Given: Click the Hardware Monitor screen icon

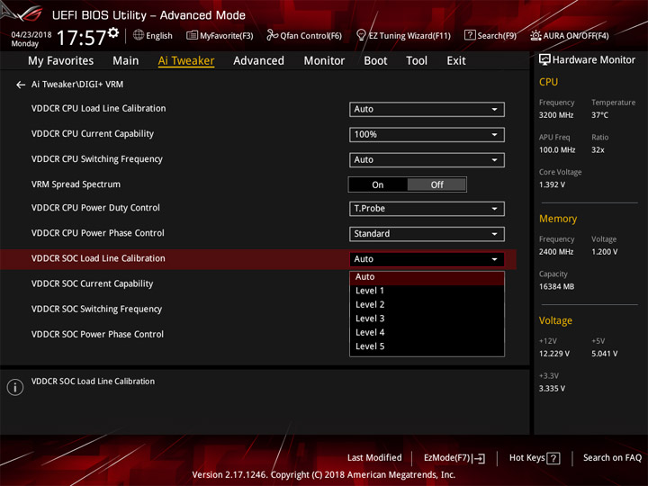Looking at the screenshot, I should (544, 60).
